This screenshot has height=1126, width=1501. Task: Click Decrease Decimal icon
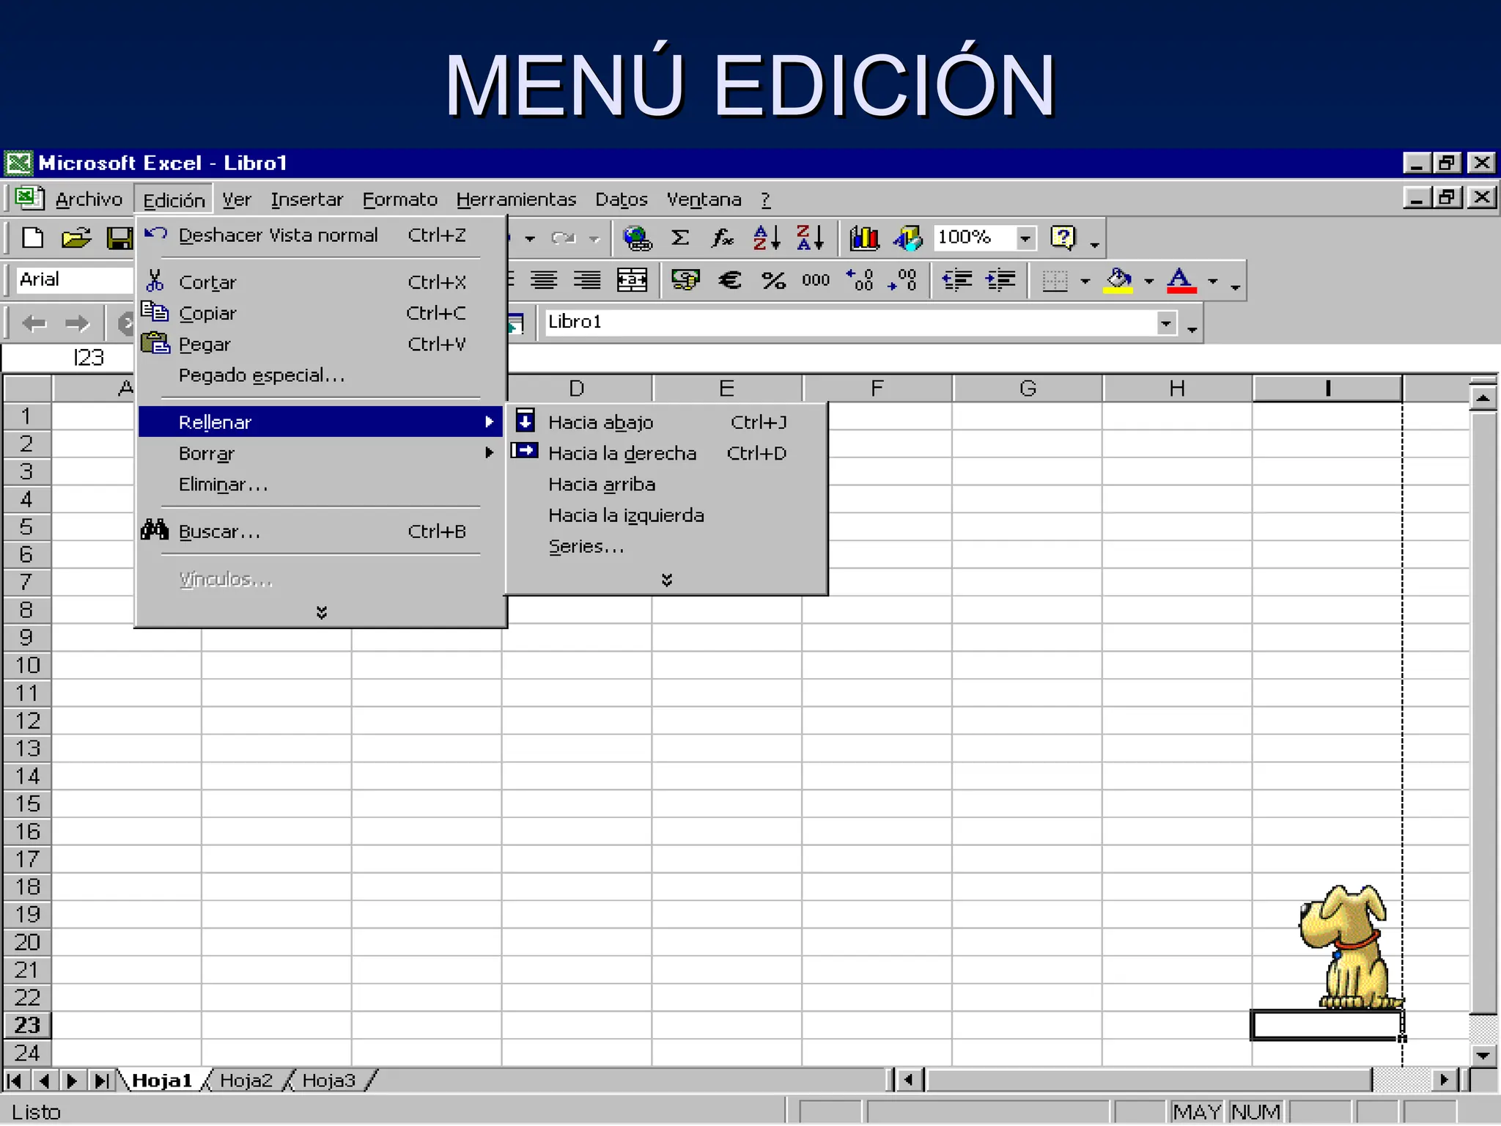pos(902,279)
